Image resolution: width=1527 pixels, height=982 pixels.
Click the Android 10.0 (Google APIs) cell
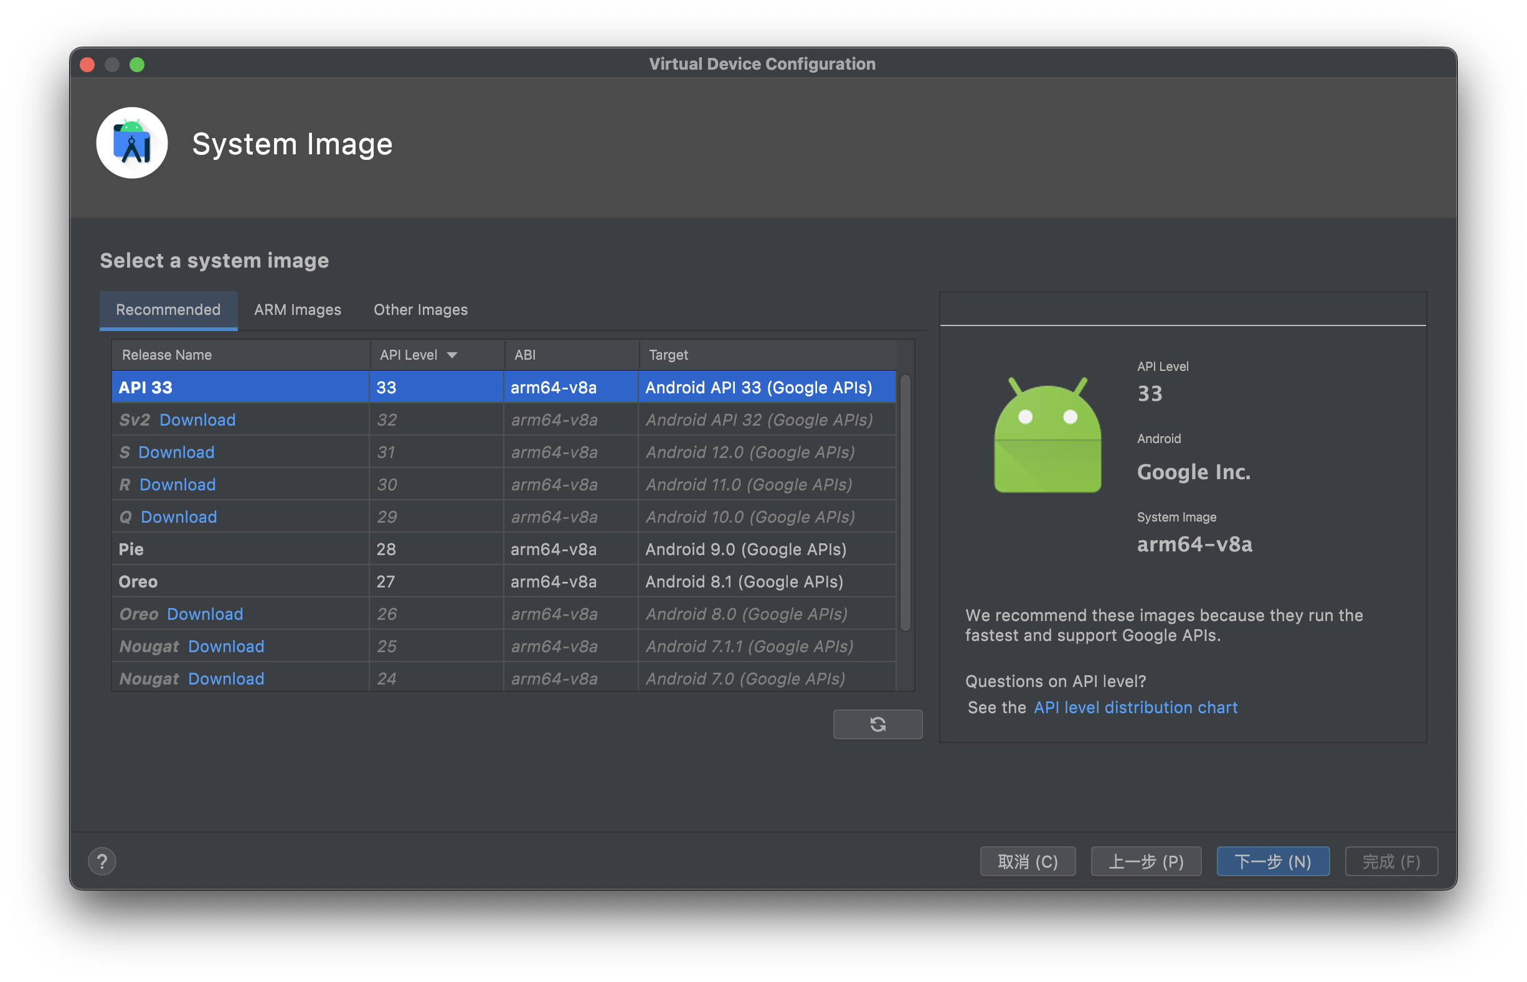point(767,517)
